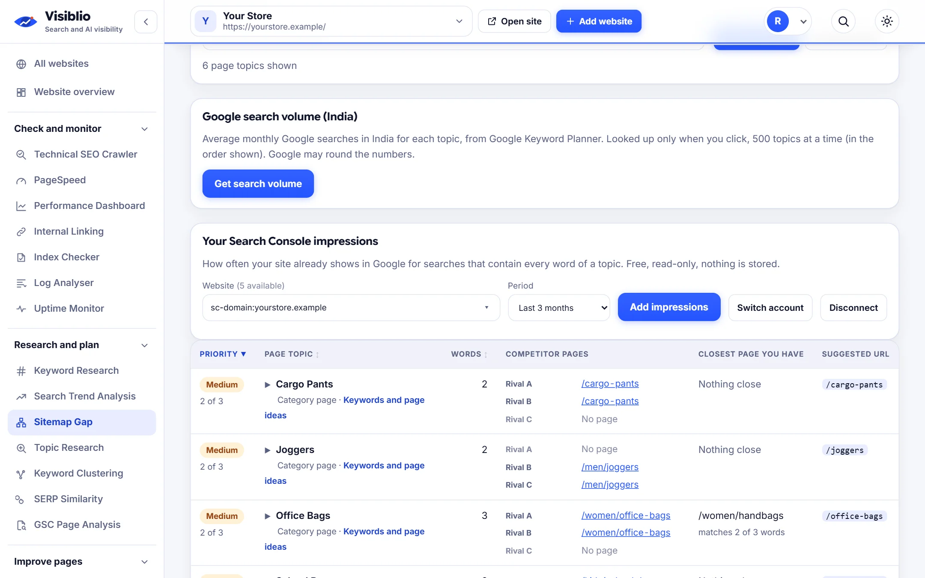
Task: Open All websites globe icon
Action: pos(21,64)
